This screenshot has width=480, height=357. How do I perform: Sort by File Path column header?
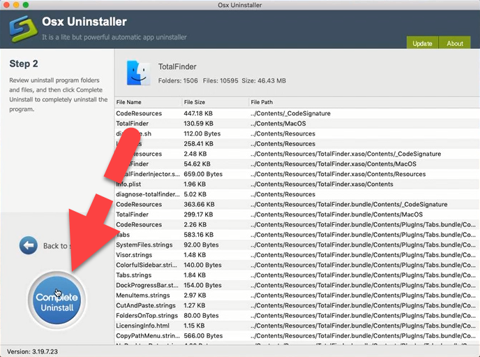click(364, 102)
